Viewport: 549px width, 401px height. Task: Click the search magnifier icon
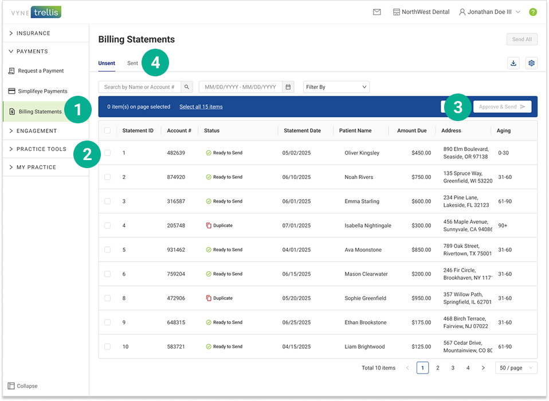[x=187, y=87]
